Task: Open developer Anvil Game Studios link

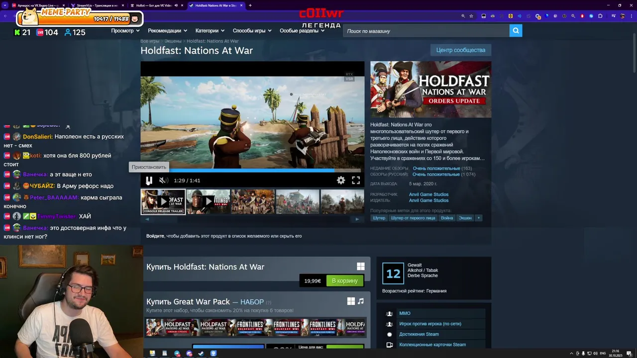Action: pyautogui.click(x=428, y=194)
